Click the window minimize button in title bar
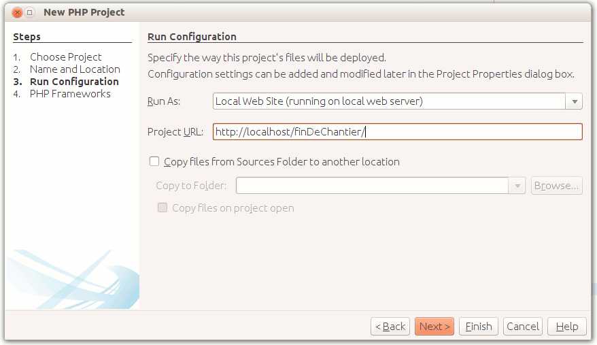 point(30,12)
